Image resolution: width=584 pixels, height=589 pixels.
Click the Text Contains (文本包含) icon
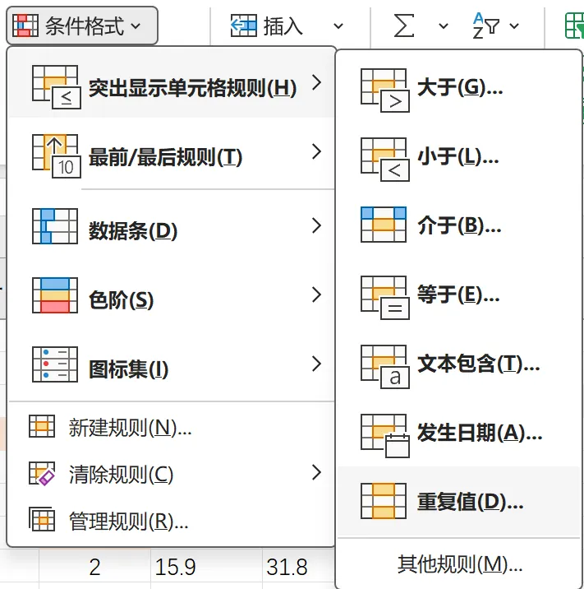pyautogui.click(x=384, y=364)
